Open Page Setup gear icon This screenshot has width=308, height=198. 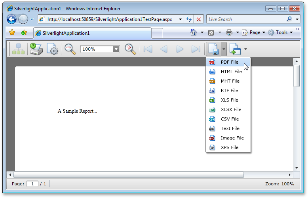click(x=52, y=49)
